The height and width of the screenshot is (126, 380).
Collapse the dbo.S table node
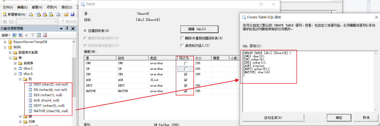click(15, 74)
